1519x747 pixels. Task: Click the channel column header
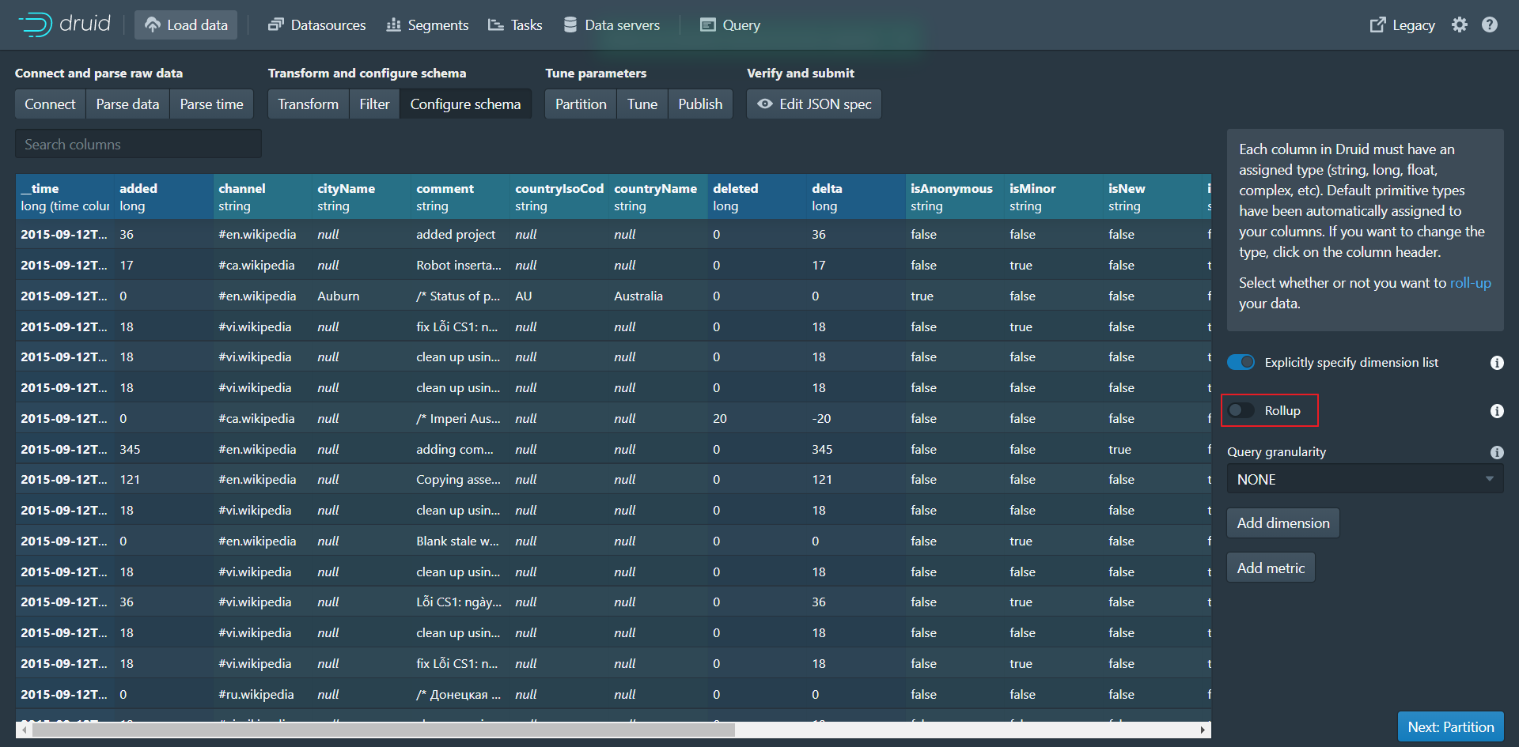(263, 197)
